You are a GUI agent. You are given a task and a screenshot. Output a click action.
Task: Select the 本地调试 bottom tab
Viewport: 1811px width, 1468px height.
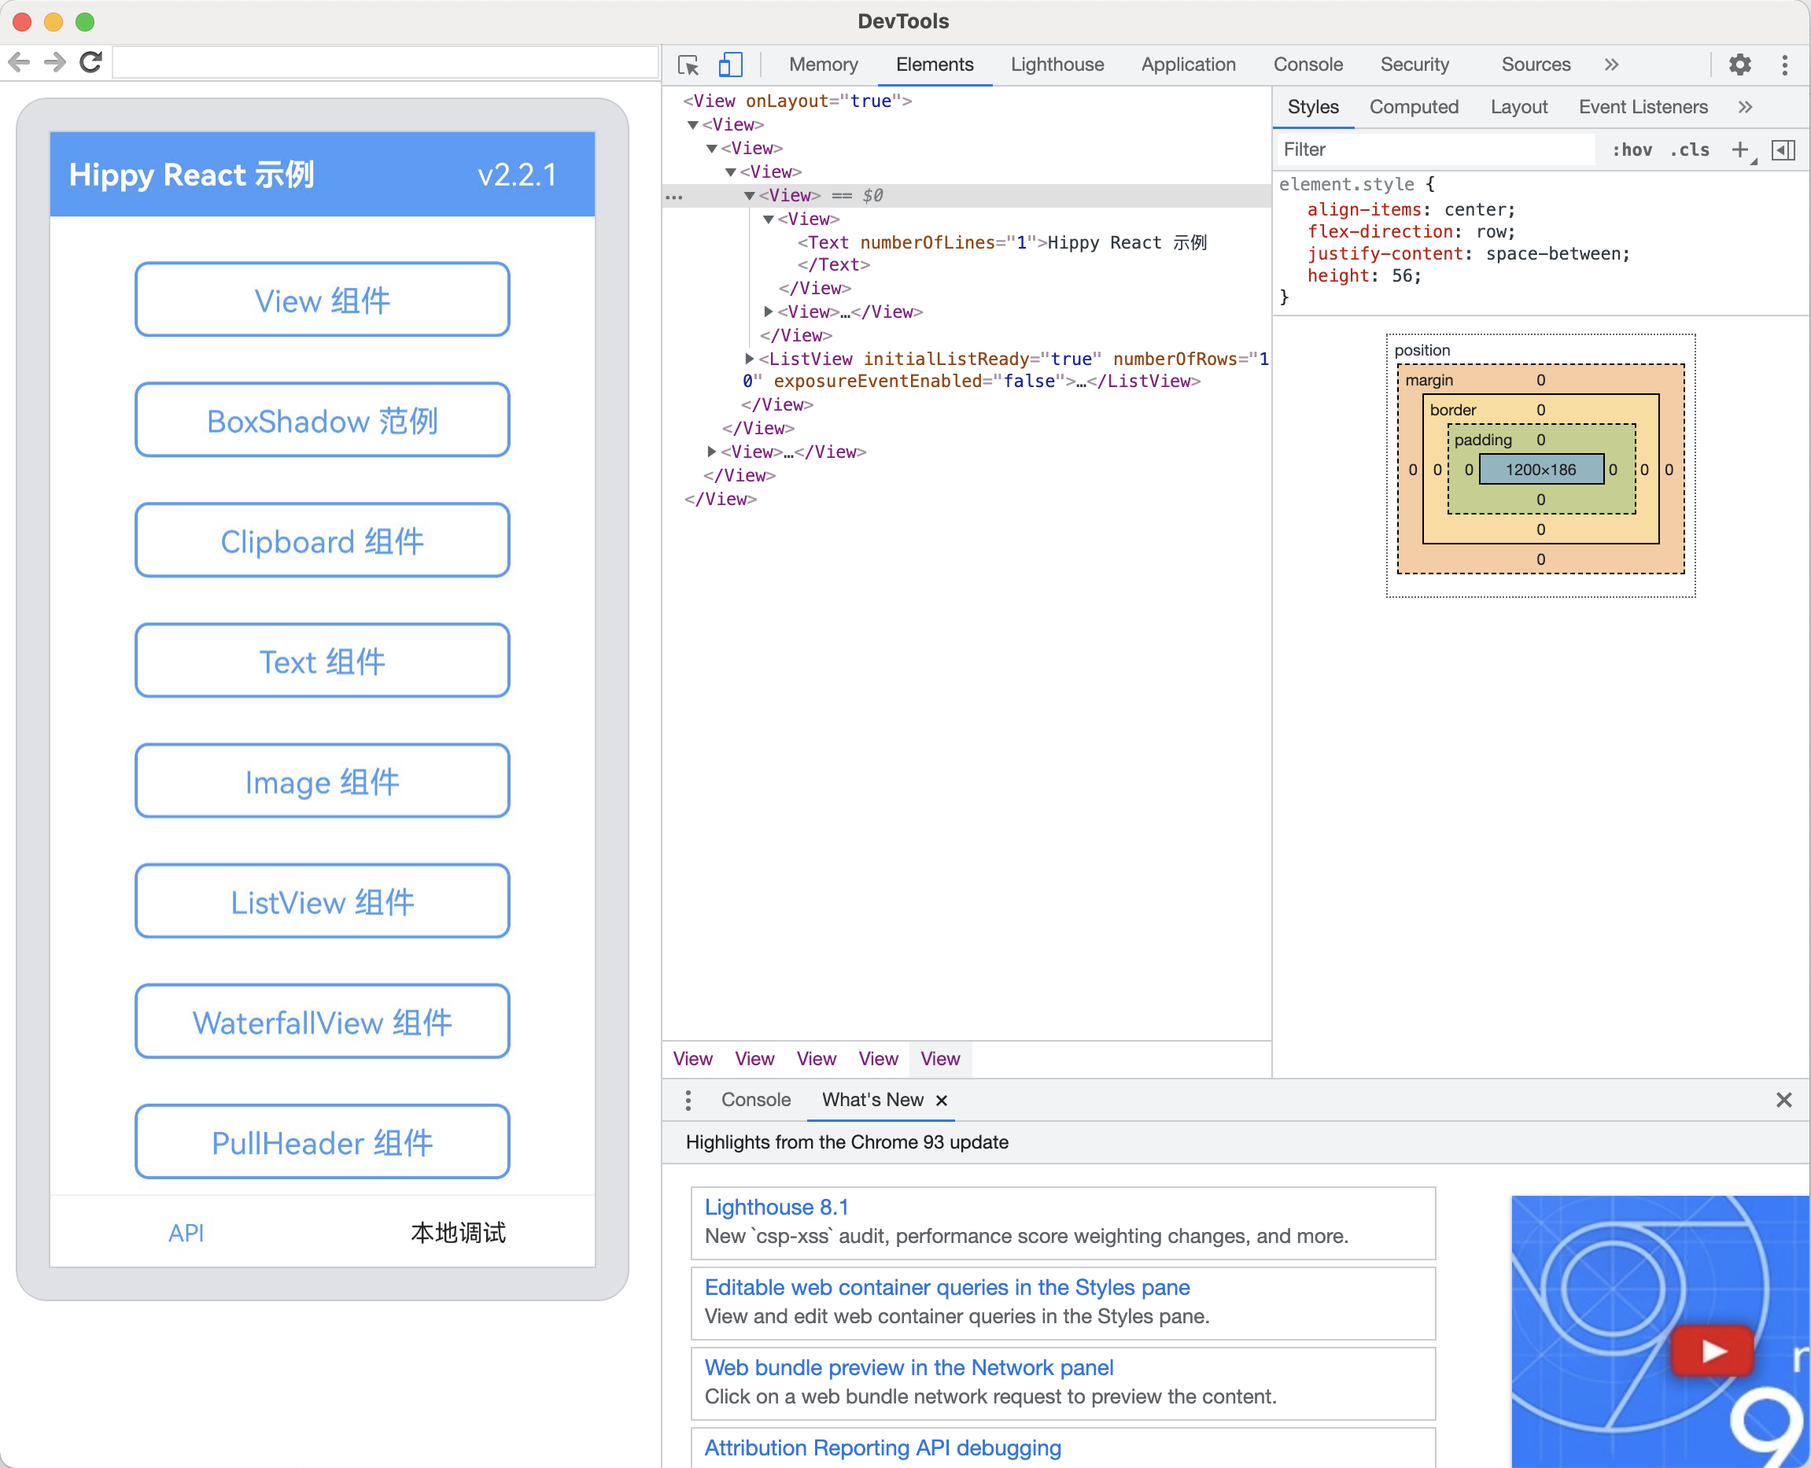coord(458,1233)
